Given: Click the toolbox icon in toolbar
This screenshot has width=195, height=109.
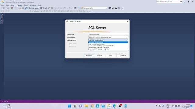Looking at the screenshot, I should pos(116,8).
